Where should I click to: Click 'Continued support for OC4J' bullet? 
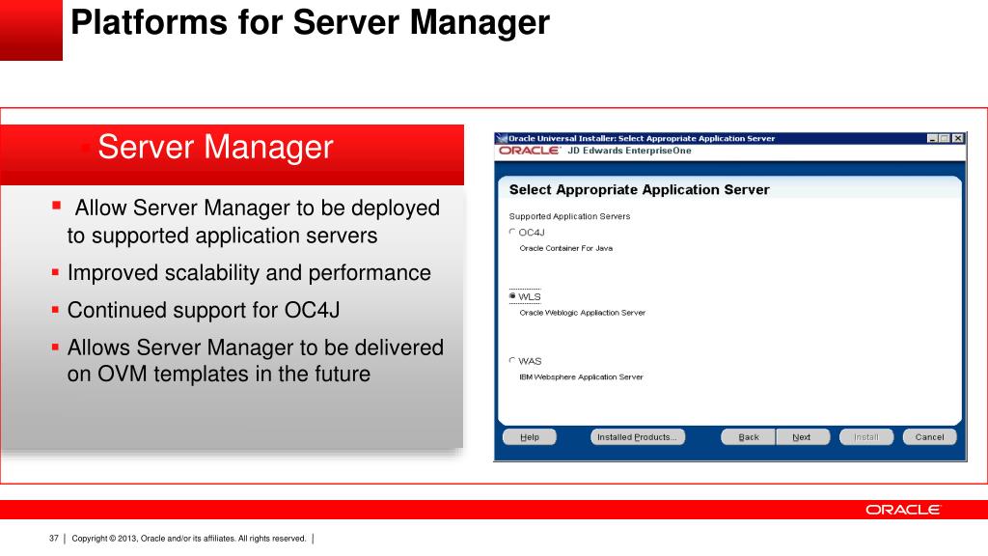coord(204,310)
